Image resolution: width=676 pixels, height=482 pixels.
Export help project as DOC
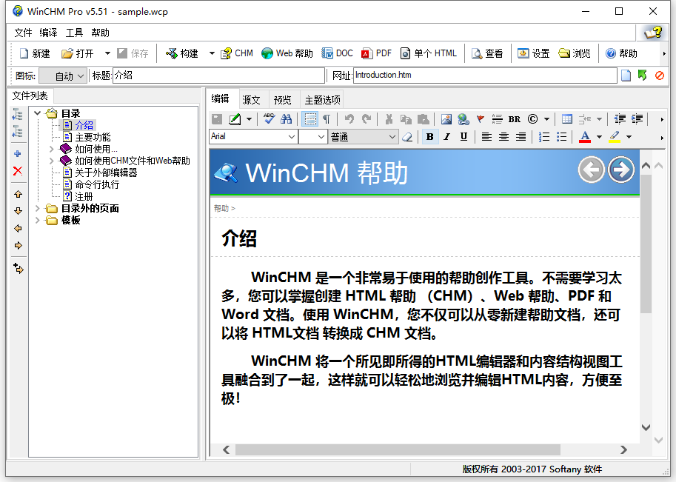click(337, 53)
